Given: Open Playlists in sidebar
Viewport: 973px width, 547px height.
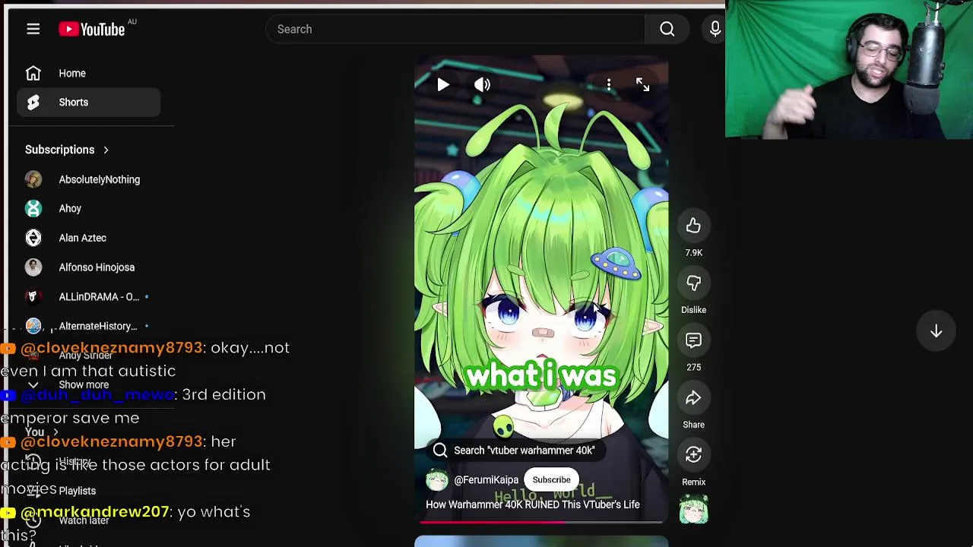Looking at the screenshot, I should (77, 491).
